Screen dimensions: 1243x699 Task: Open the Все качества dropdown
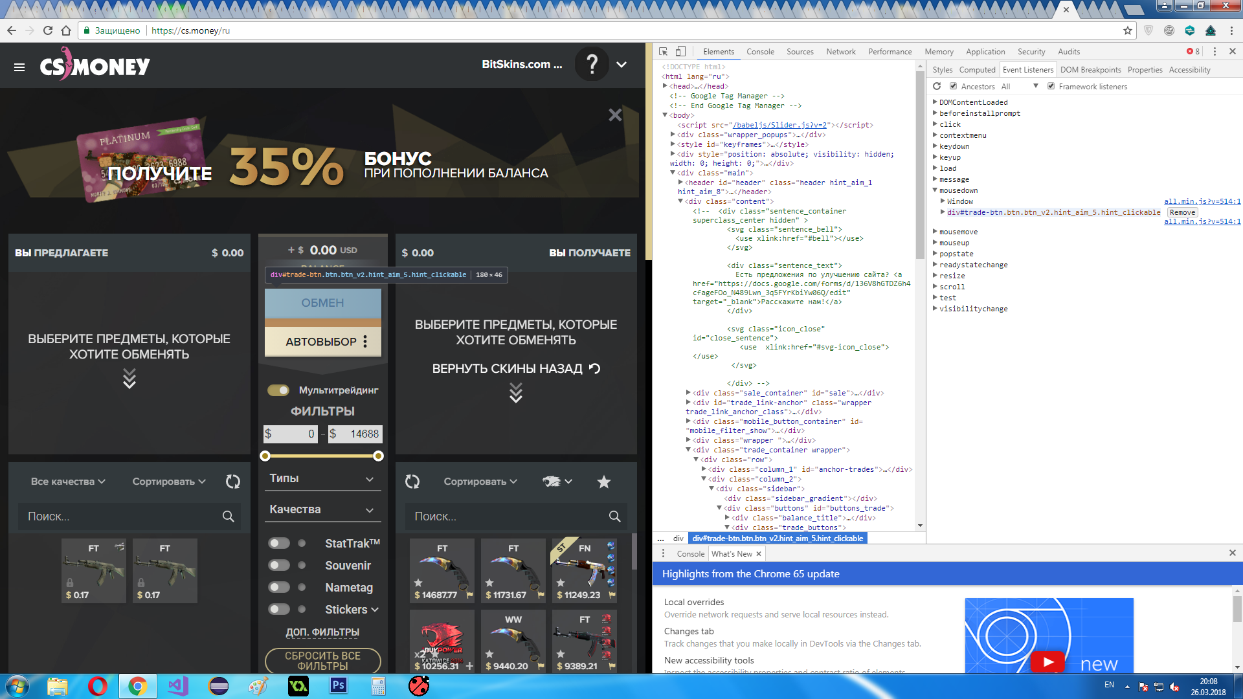pyautogui.click(x=68, y=482)
